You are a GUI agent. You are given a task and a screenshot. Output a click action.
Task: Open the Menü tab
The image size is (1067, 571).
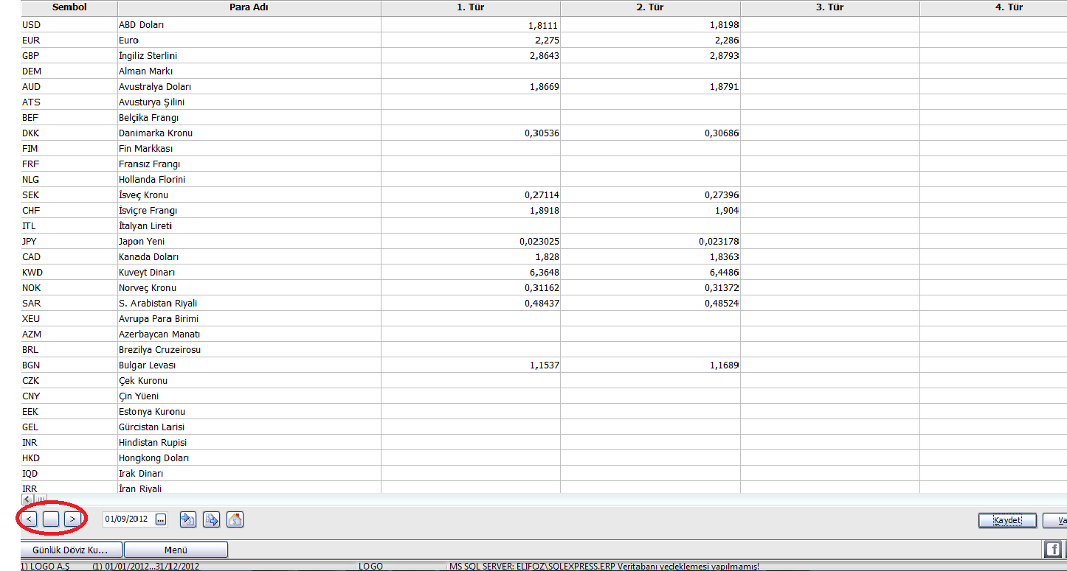176,550
